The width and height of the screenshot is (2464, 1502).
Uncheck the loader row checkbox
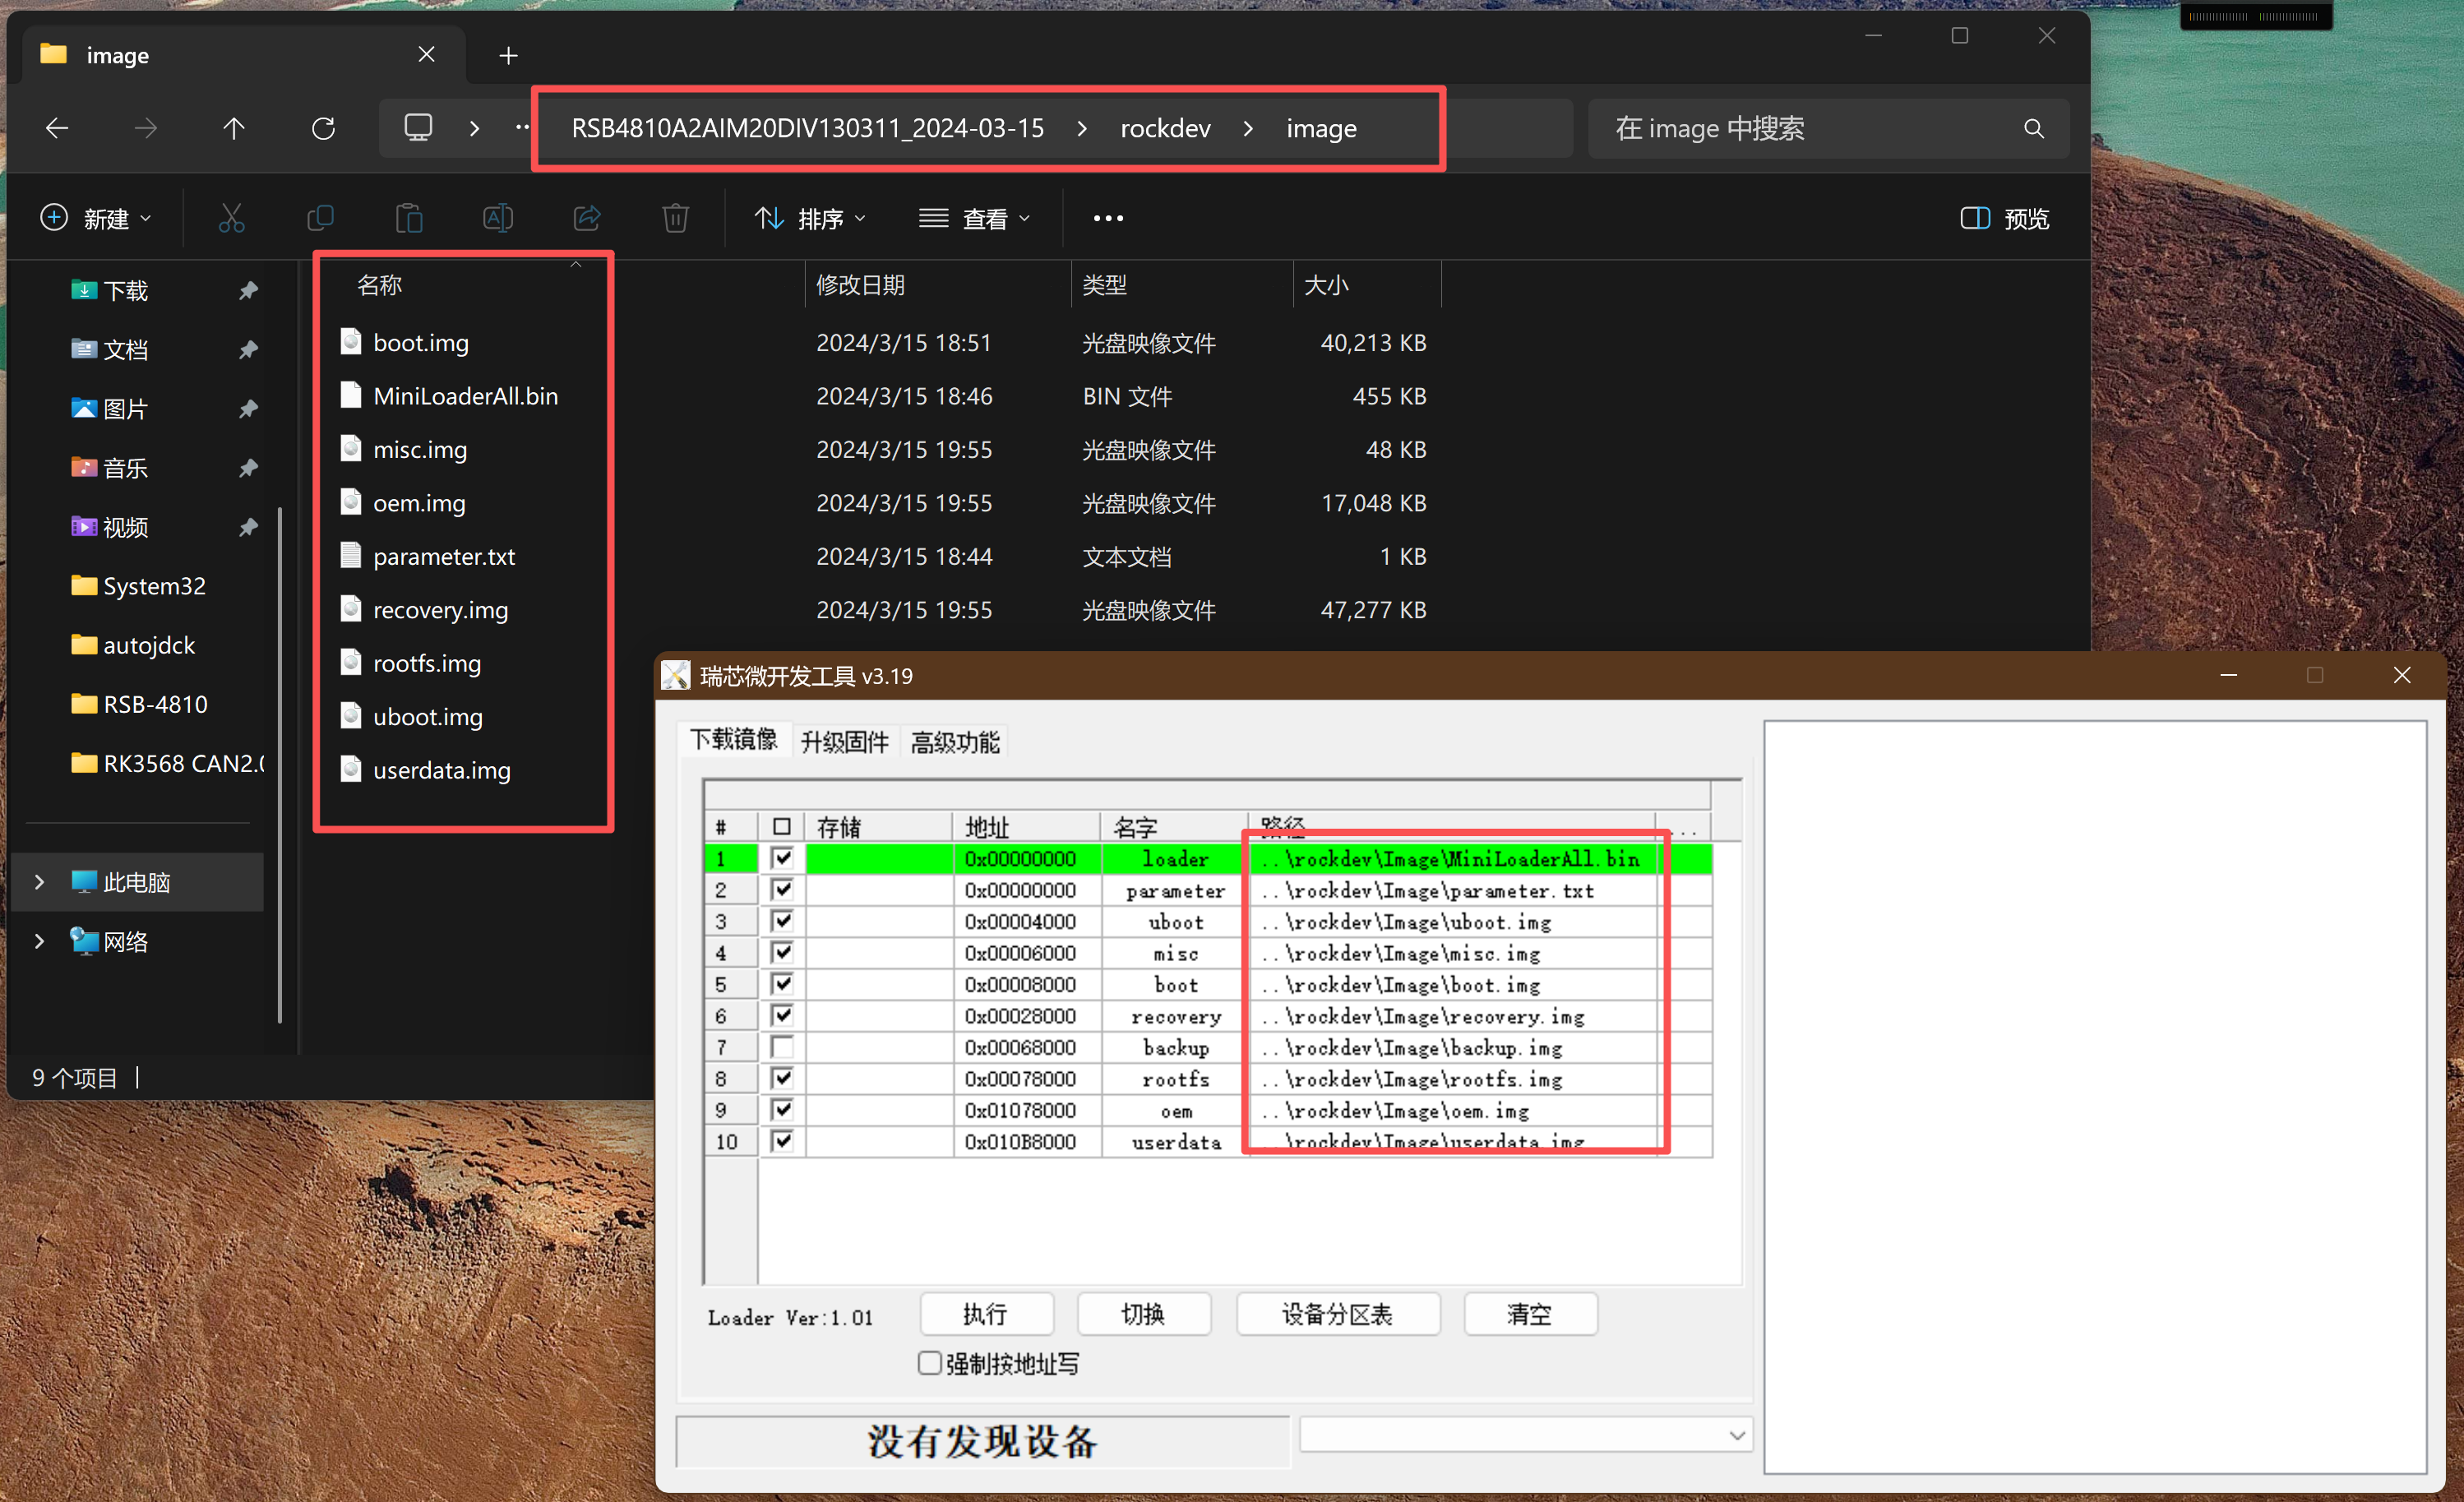[x=782, y=858]
